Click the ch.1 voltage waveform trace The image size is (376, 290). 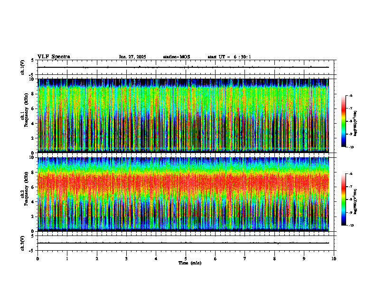(183, 67)
